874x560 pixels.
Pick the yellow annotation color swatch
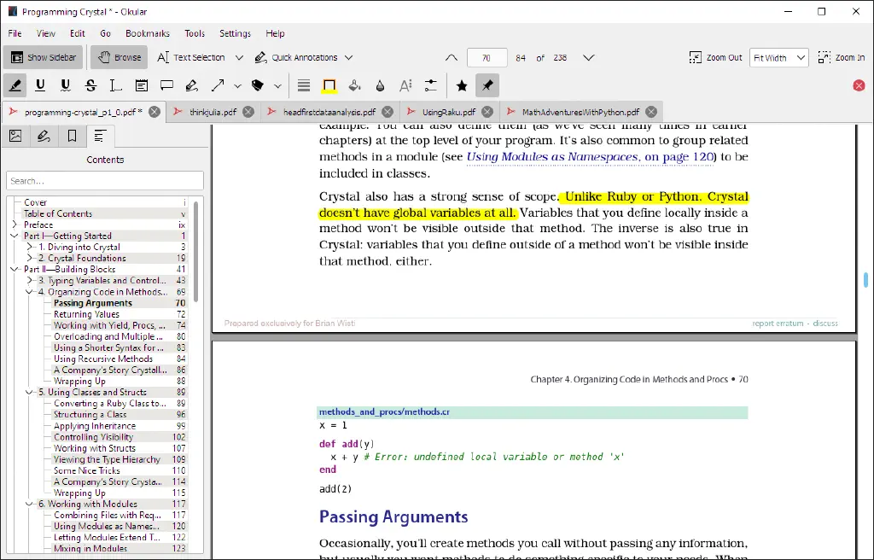(329, 85)
